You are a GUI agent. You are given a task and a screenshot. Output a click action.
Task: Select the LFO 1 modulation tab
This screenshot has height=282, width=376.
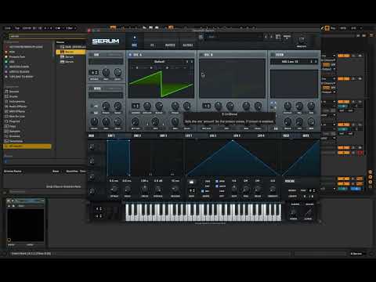coord(189,136)
